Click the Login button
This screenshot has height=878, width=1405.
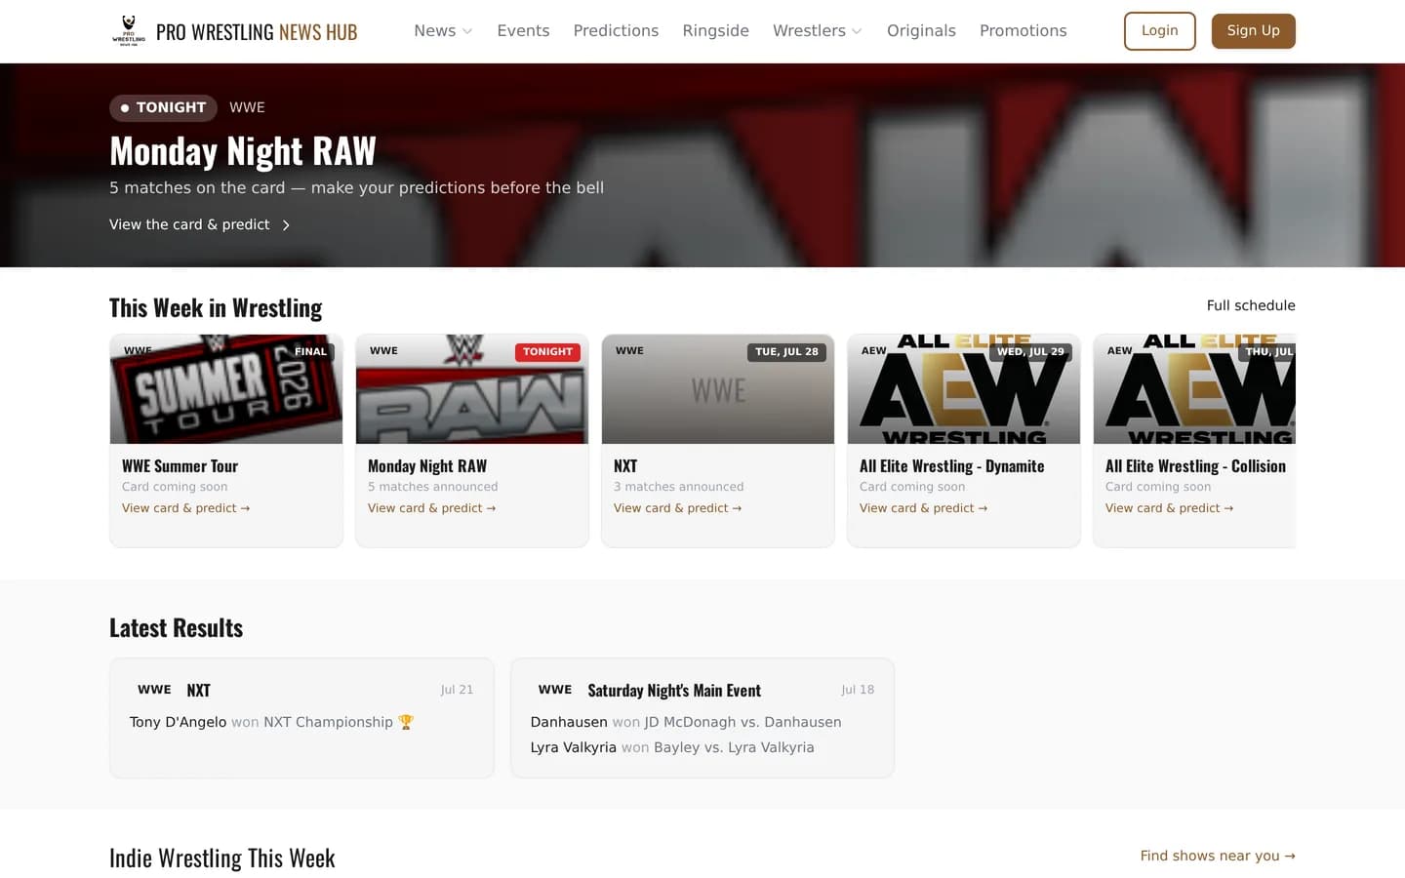(1159, 31)
